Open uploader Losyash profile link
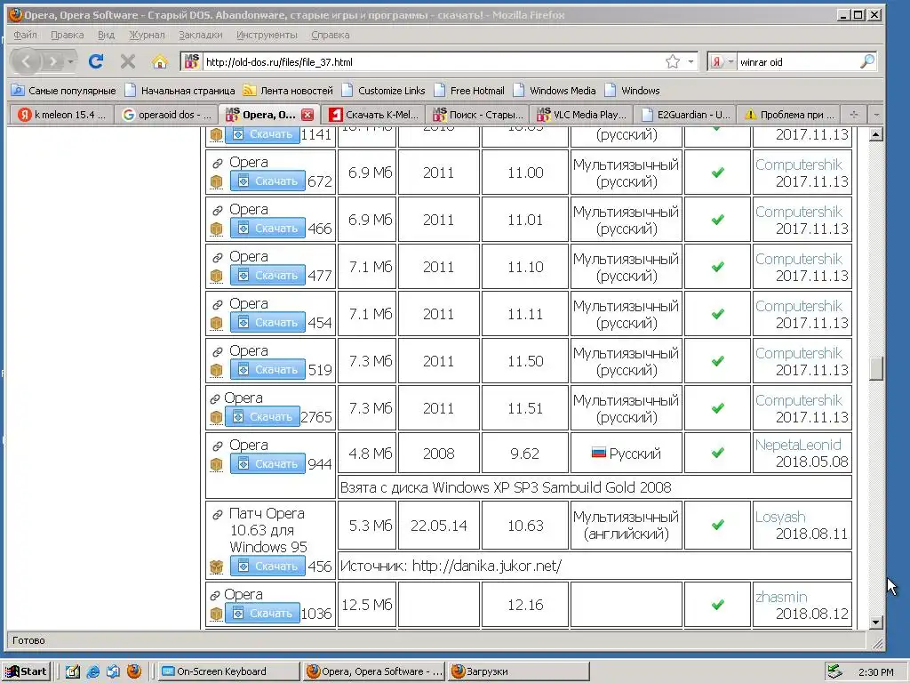Image resolution: width=910 pixels, height=683 pixels. tap(780, 517)
